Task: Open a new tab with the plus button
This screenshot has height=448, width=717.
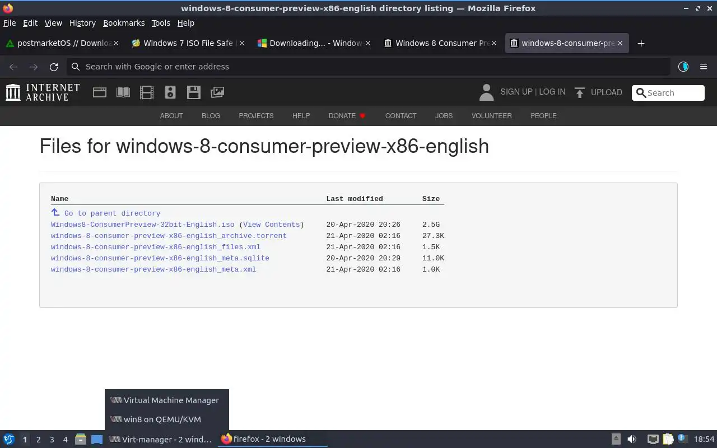Action: click(x=641, y=43)
